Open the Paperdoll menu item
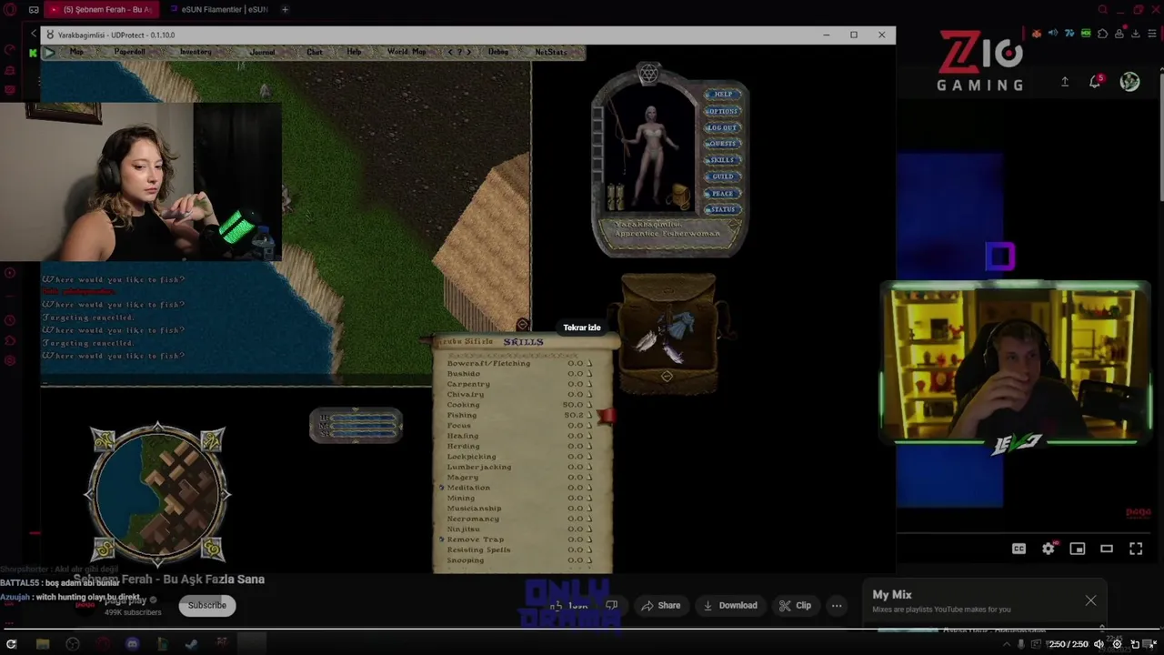 click(129, 52)
